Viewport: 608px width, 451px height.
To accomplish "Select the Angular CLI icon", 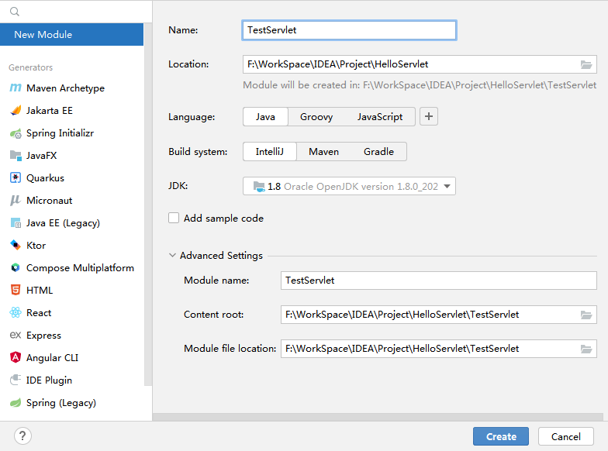I will tap(16, 357).
